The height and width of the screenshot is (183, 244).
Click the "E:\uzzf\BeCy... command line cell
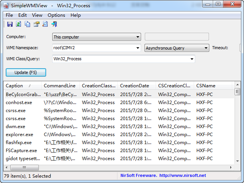coord(60,95)
